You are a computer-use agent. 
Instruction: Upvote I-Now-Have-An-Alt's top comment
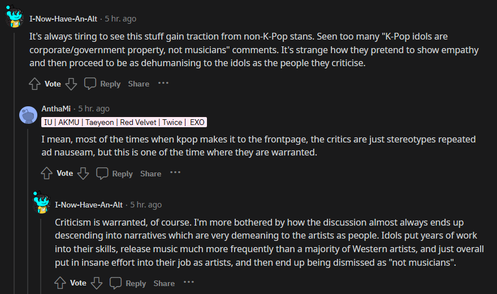pyautogui.click(x=34, y=84)
